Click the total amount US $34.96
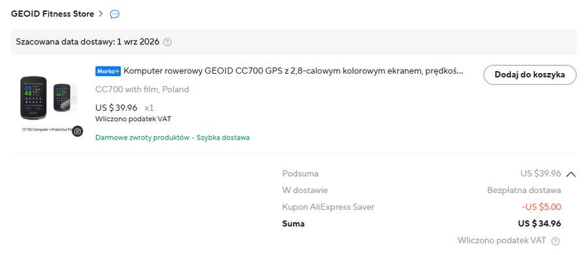 [540, 224]
